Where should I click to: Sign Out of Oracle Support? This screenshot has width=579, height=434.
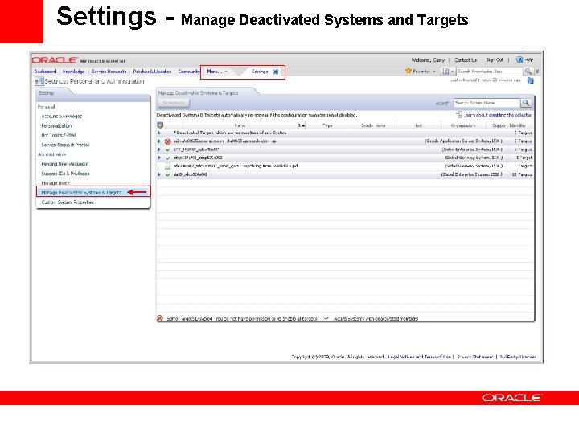coord(495,59)
